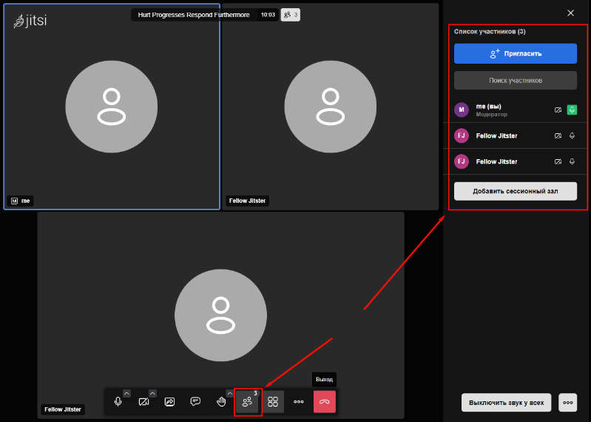The width and height of the screenshot is (591, 422).
Task: Click the Список участников (3) heading
Action: coord(490,32)
